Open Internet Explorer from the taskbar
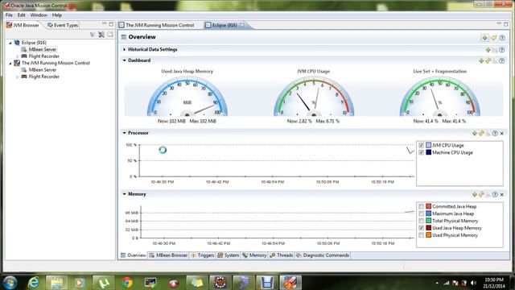Image resolution: width=515 pixels, height=290 pixels. click(x=33, y=282)
